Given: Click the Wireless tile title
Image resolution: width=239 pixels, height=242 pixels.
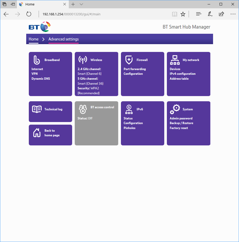Looking at the screenshot, I should pyautogui.click(x=96, y=60).
